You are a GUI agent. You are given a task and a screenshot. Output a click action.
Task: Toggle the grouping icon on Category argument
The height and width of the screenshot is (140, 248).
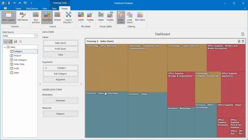(x=46, y=68)
